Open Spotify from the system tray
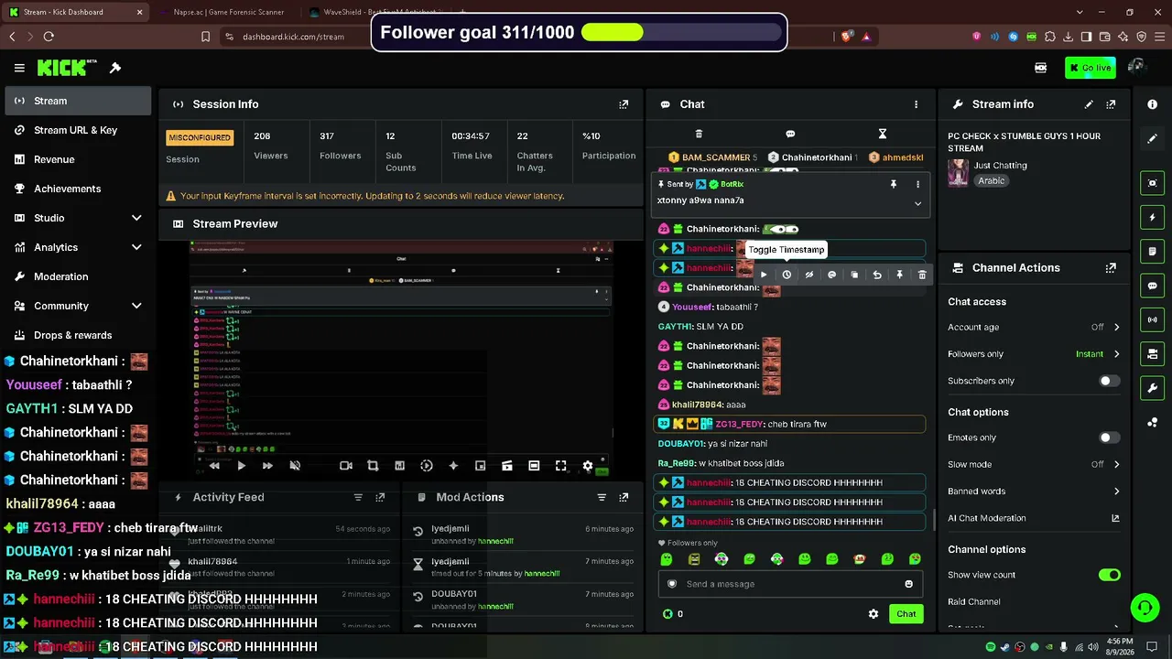Screen dimensions: 1172x659 click(991, 647)
